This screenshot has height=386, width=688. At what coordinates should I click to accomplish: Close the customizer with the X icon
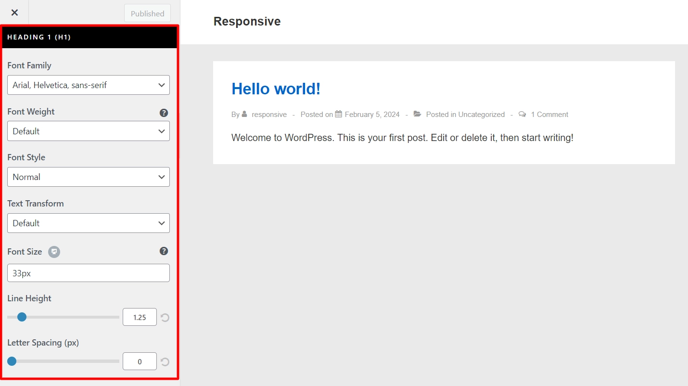point(14,13)
